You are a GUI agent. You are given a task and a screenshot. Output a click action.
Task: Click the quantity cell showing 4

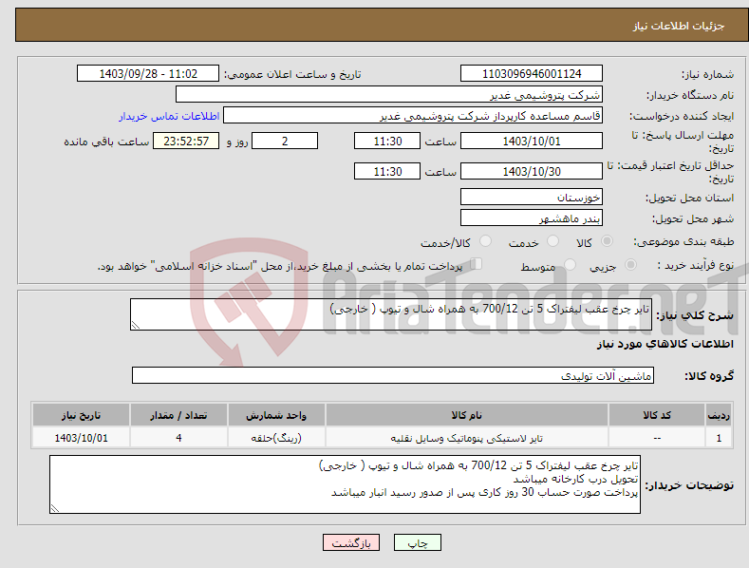tap(178, 438)
